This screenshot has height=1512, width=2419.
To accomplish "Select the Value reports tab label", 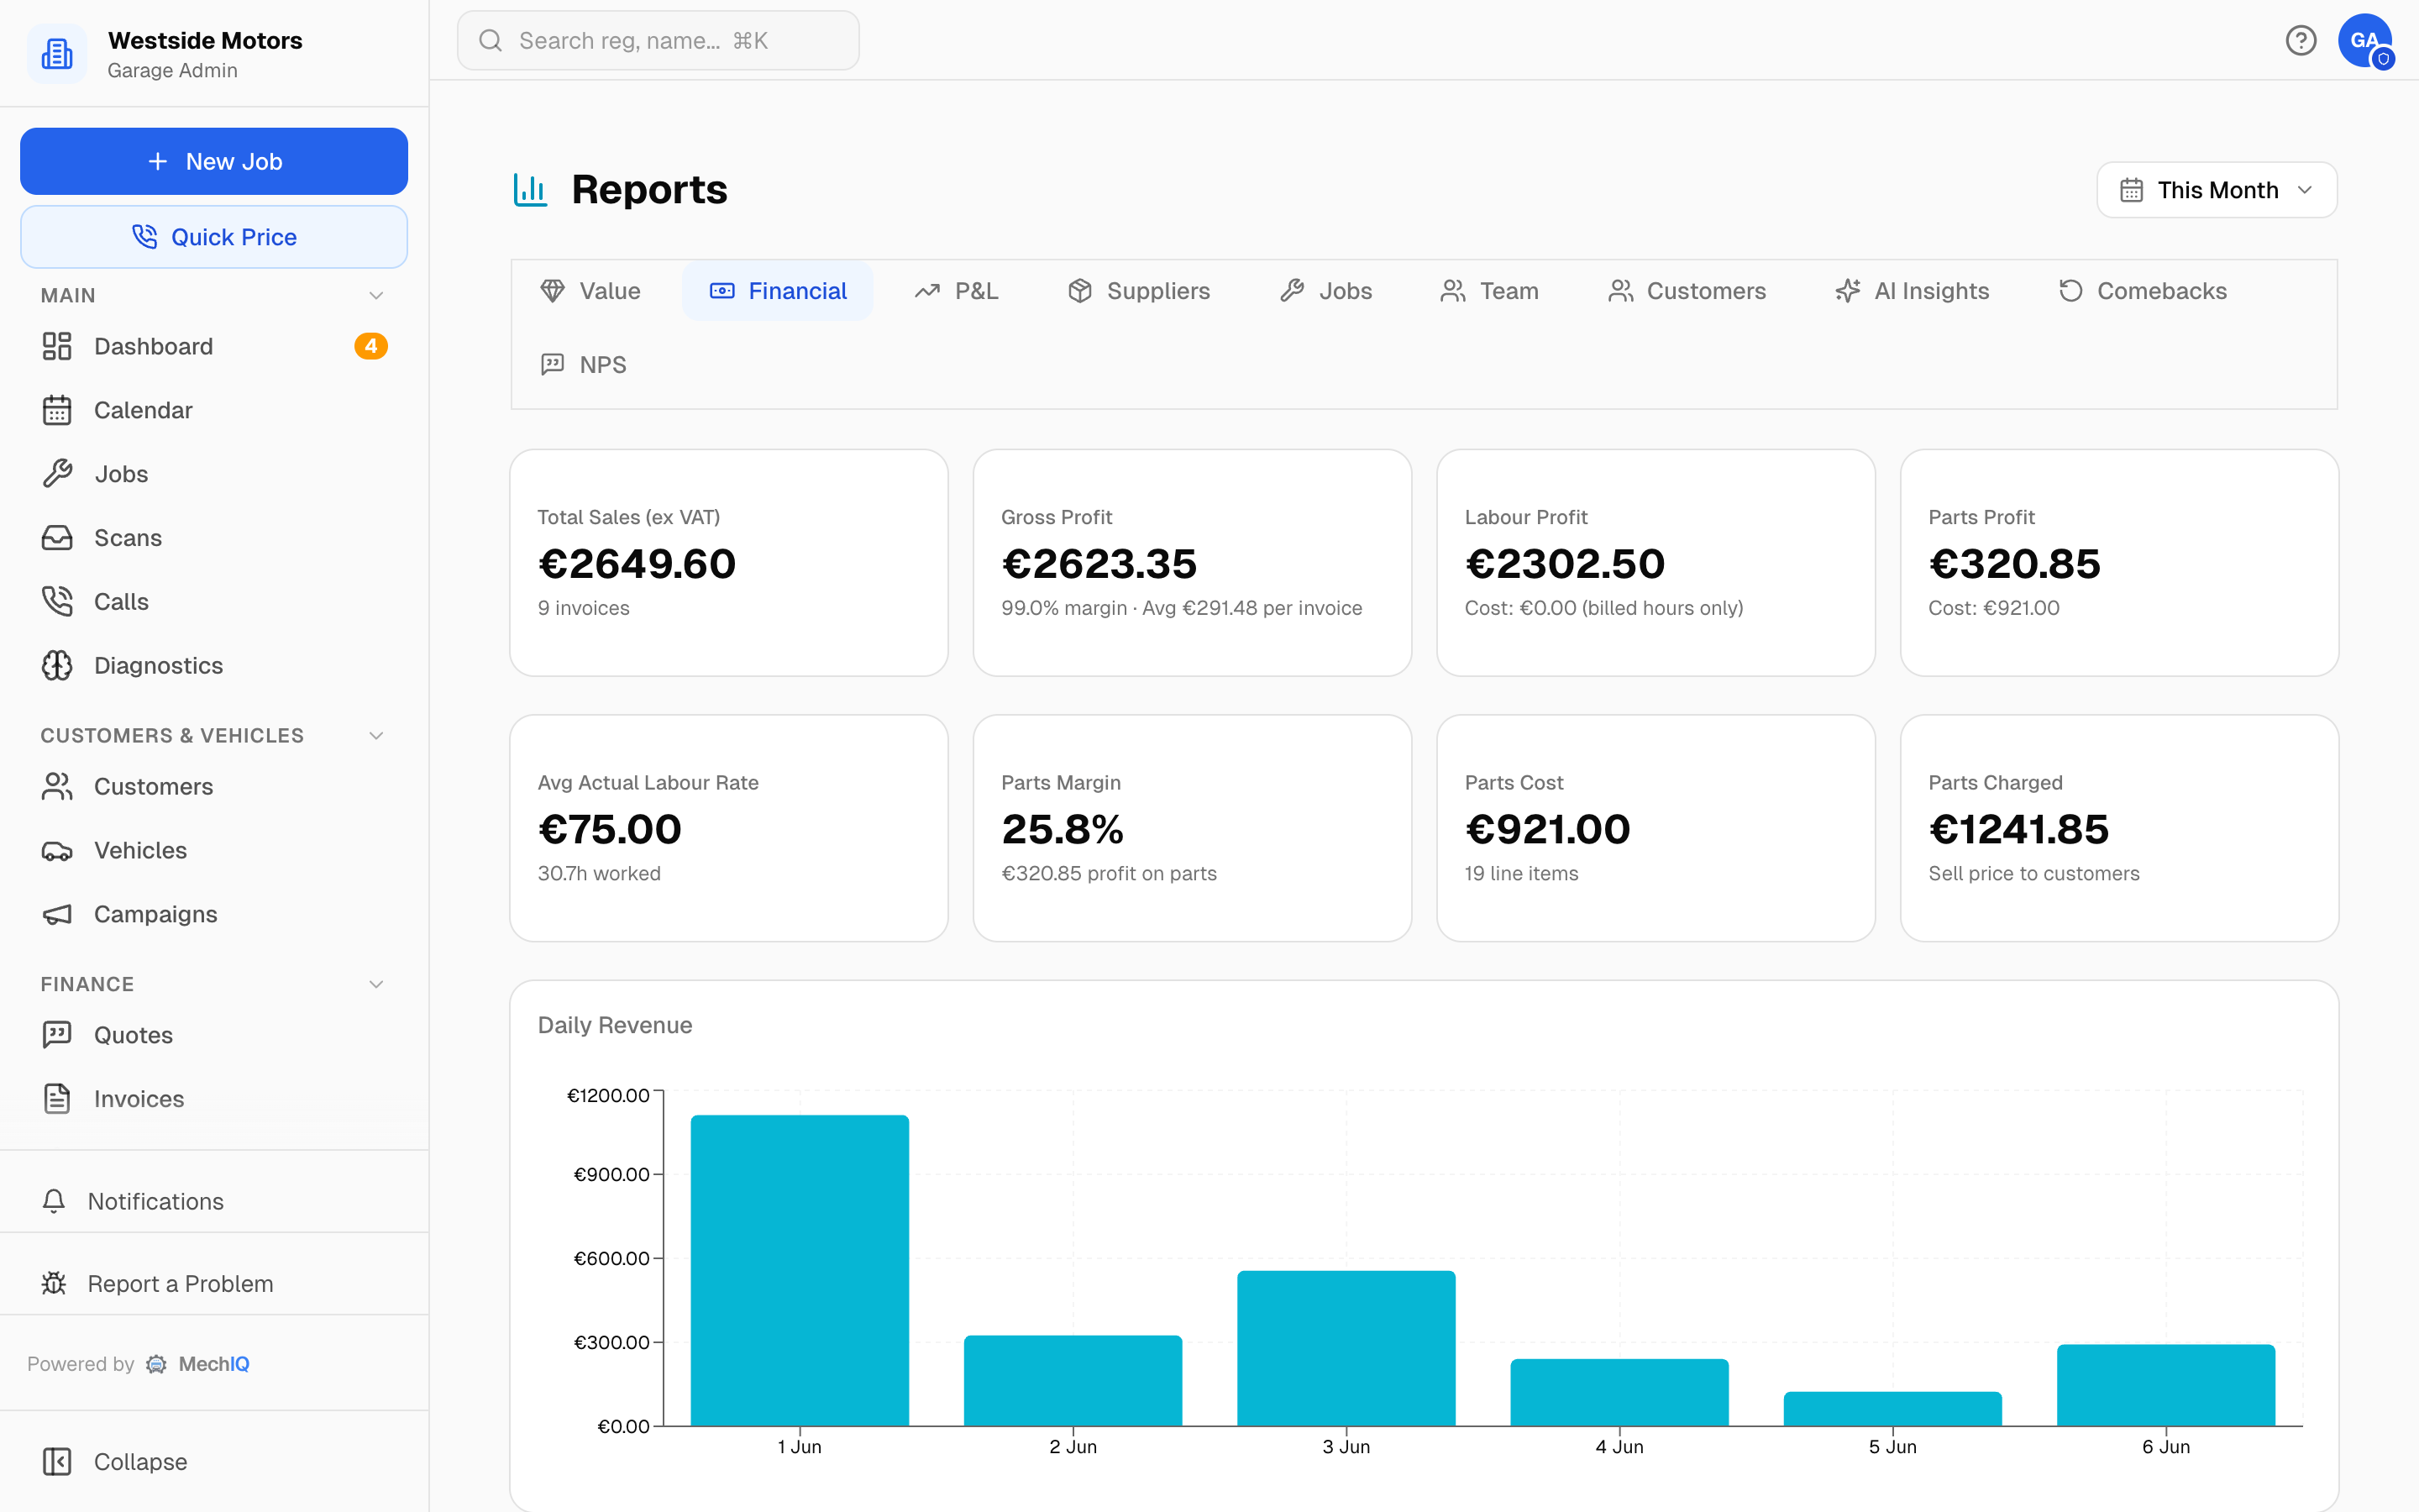I will 610,291.
